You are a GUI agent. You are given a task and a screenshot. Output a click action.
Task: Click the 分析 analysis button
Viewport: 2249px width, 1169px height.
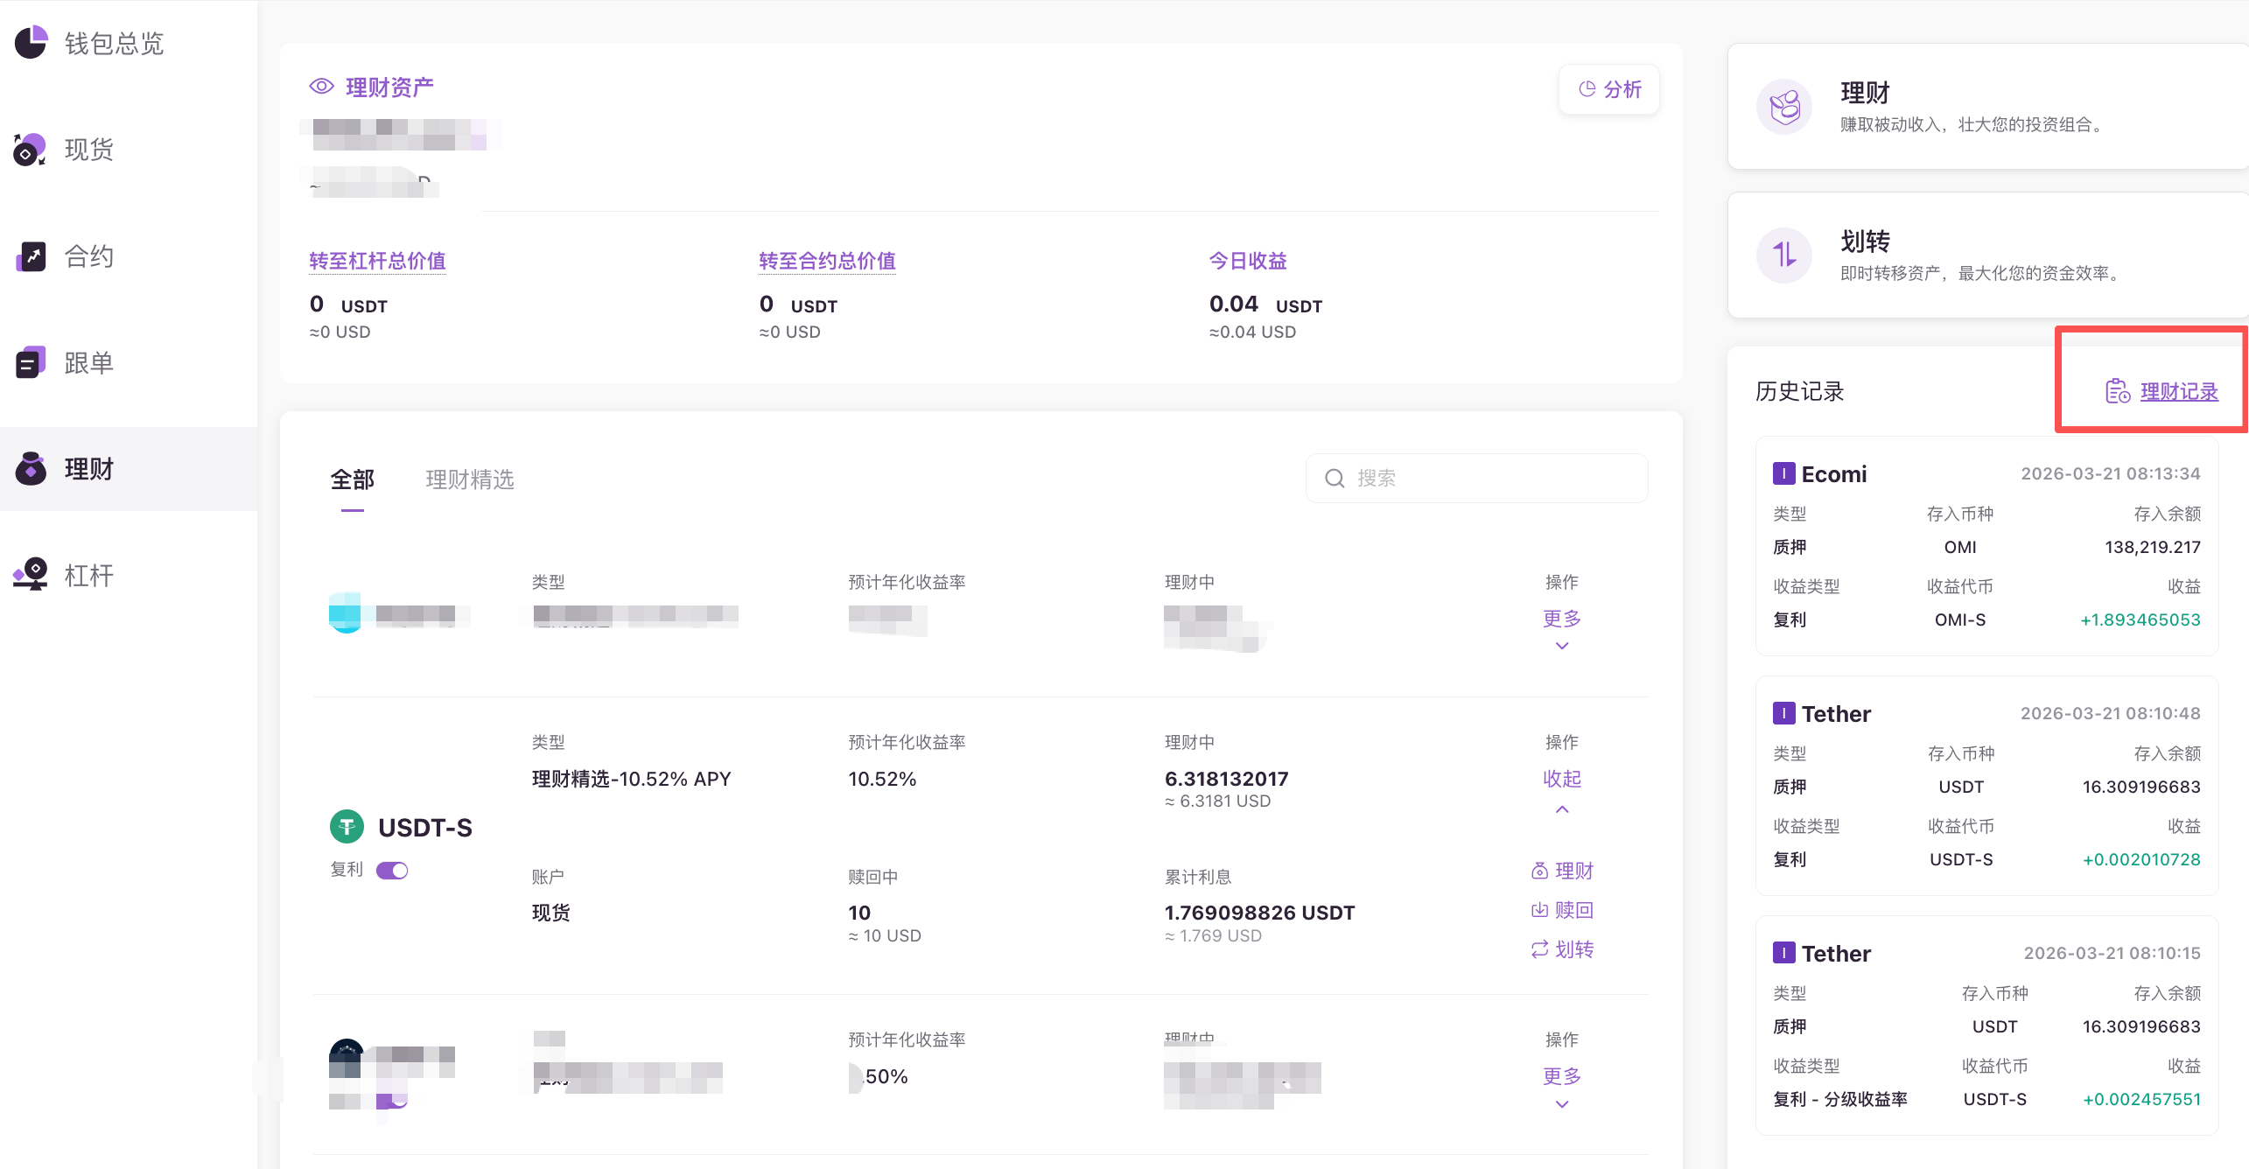coord(1609,89)
